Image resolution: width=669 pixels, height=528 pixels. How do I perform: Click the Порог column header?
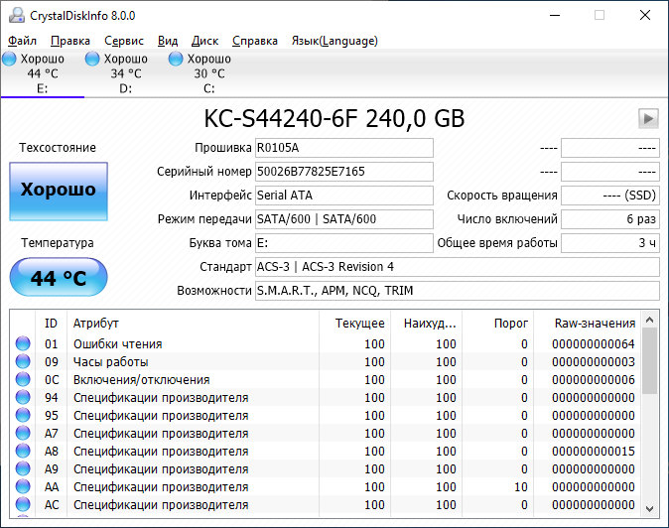coord(498,324)
